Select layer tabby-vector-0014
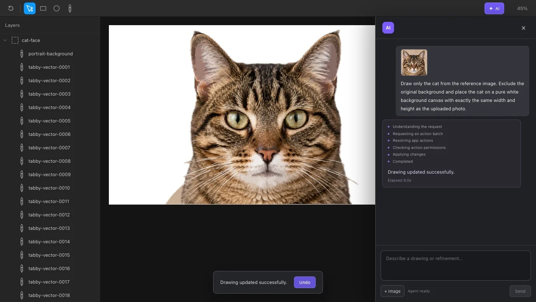The image size is (536, 302). (x=50, y=242)
